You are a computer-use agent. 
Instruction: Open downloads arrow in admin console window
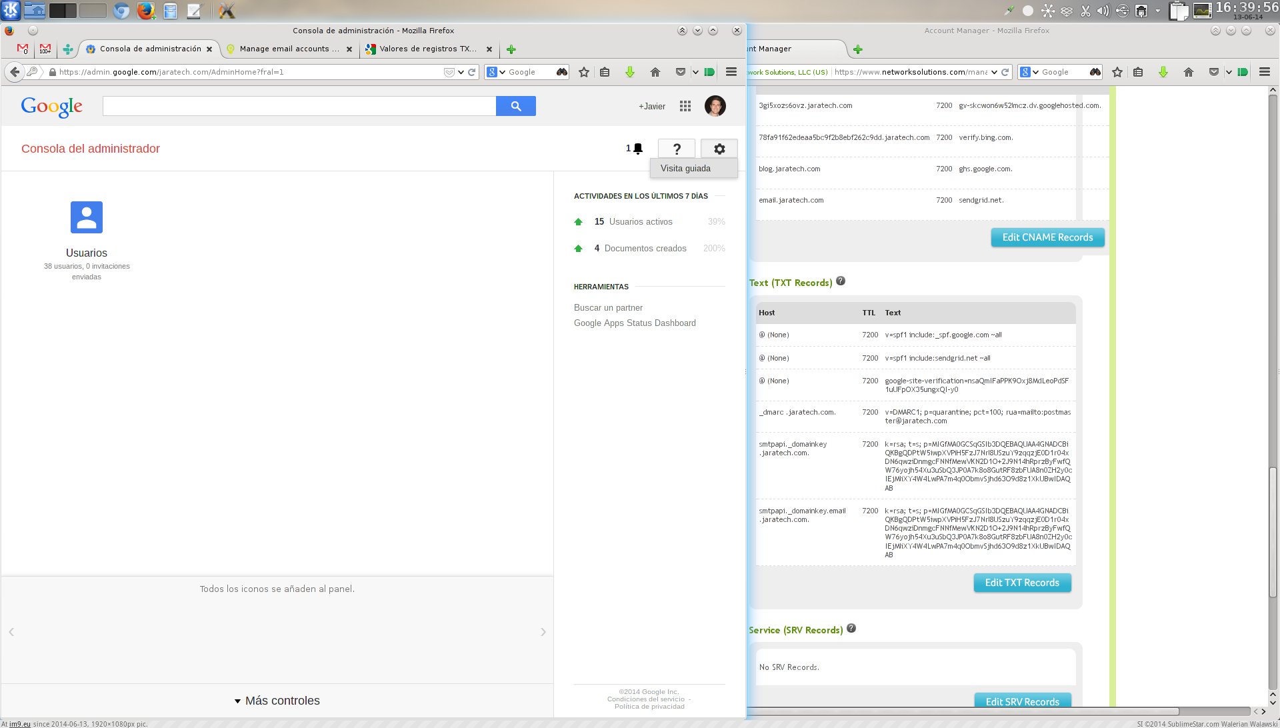[629, 72]
